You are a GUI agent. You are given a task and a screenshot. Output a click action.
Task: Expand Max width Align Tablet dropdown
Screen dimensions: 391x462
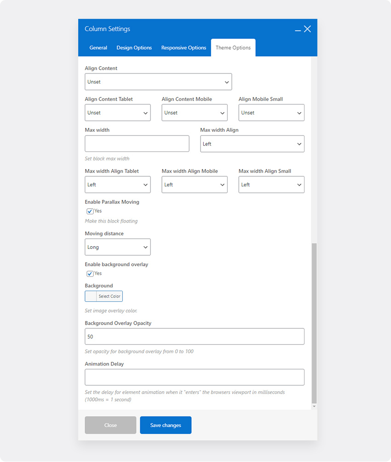[117, 185]
